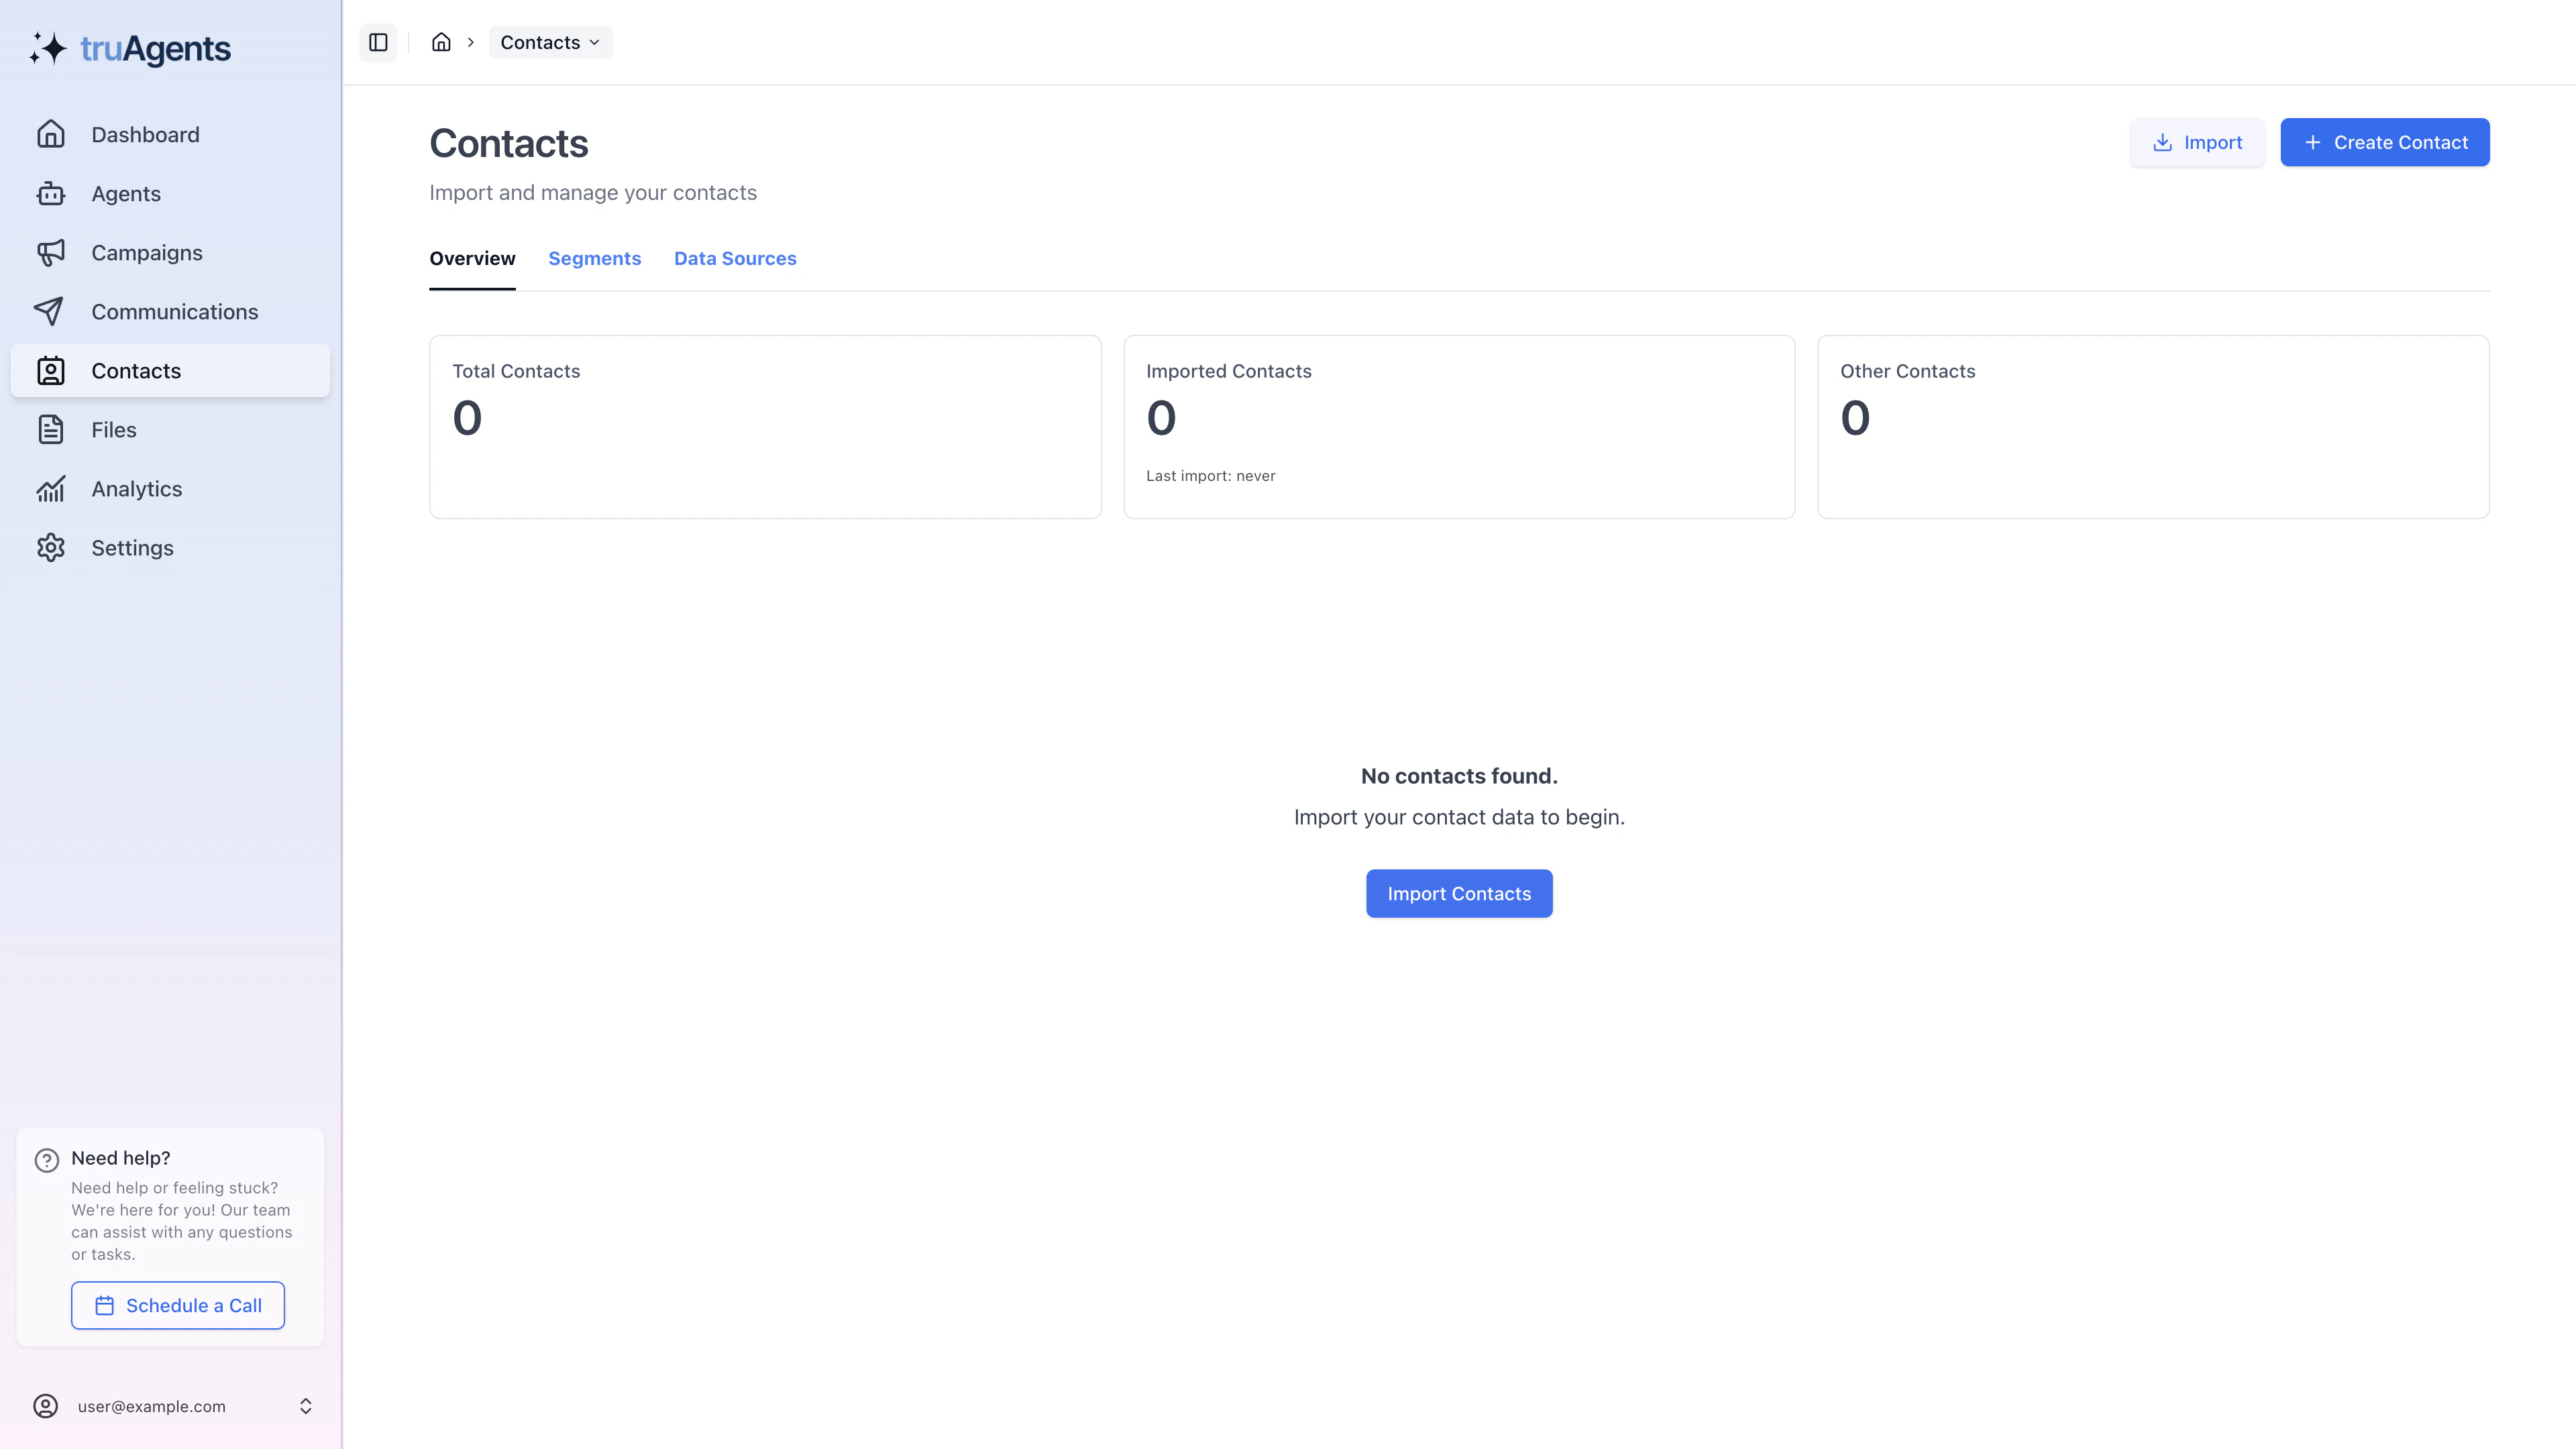This screenshot has height=1449, width=2576.
Task: Click the home icon in the breadcrumb
Action: pyautogui.click(x=441, y=42)
